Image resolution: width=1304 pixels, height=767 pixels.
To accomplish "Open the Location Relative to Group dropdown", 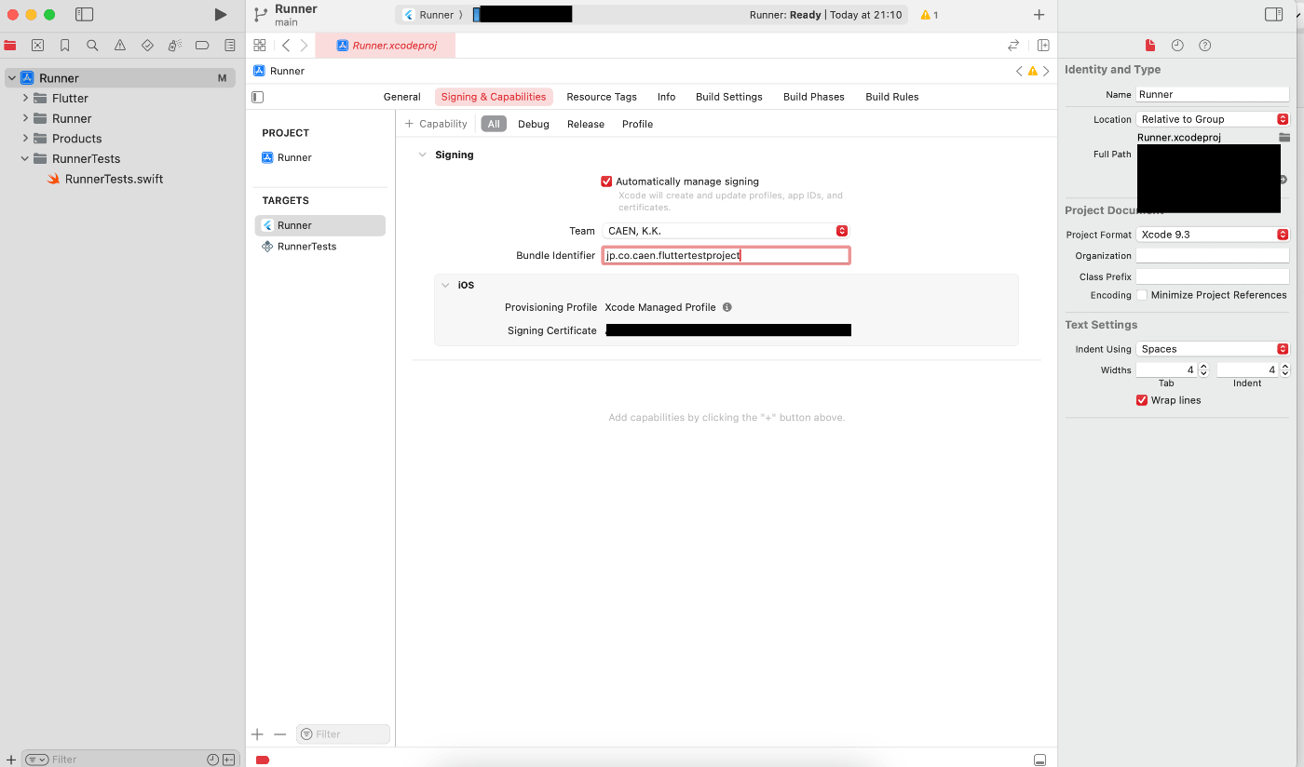I will click(1213, 119).
